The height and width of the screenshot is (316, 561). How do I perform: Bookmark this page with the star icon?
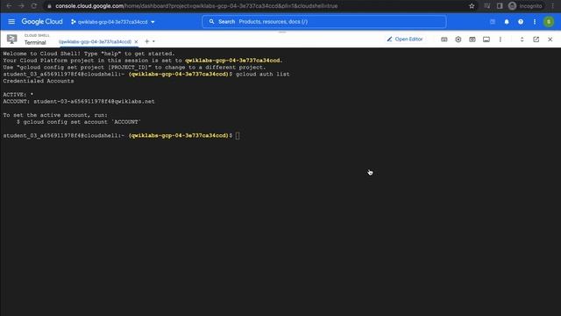(x=472, y=6)
